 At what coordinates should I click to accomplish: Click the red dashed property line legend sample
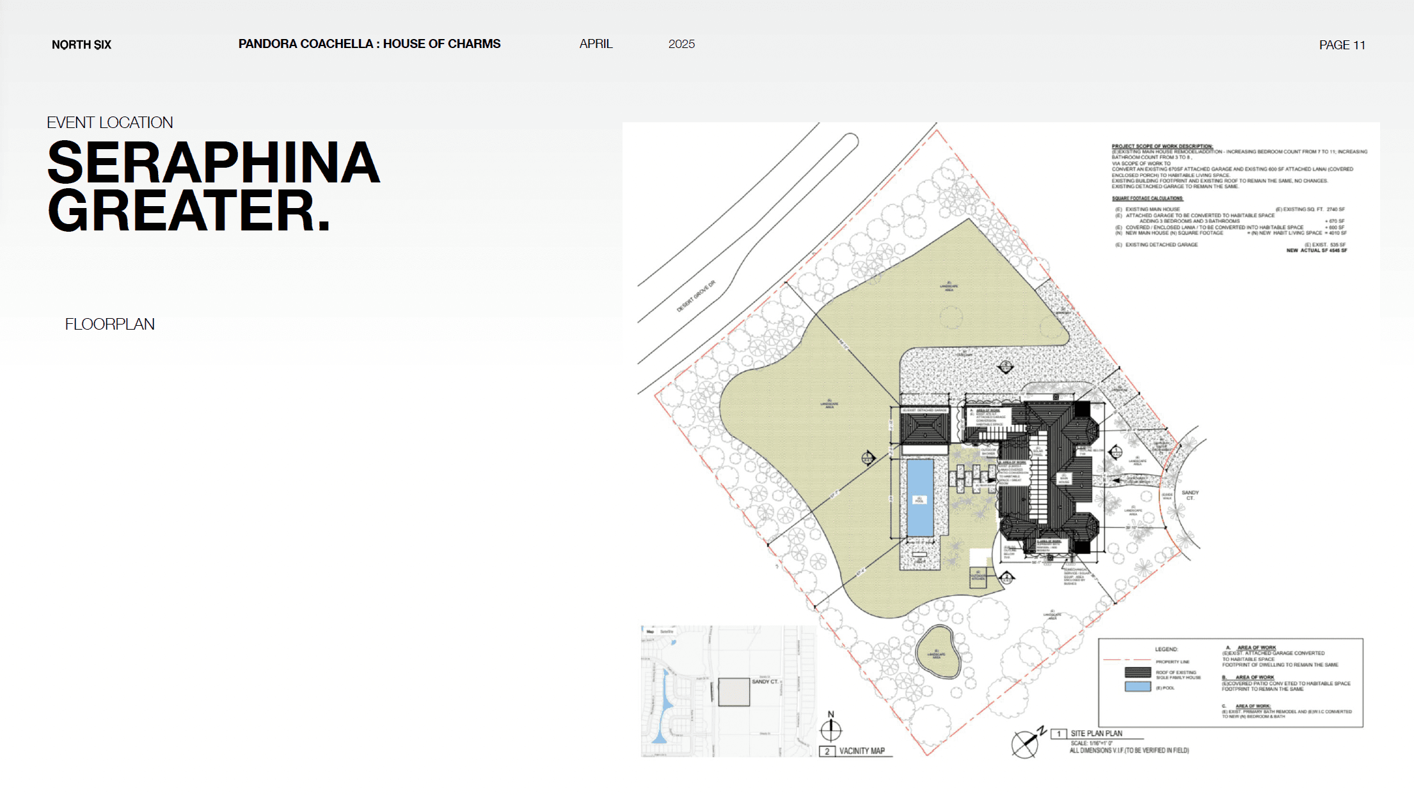tap(1127, 660)
